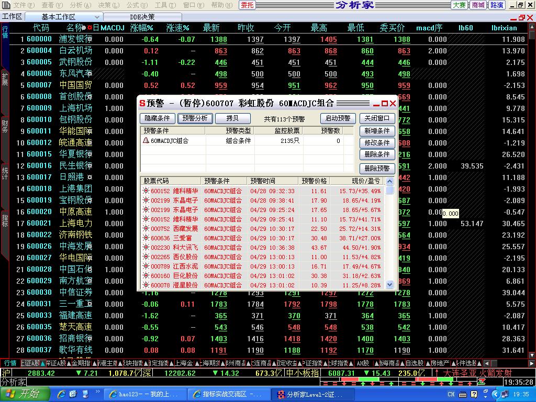Open QQ from the taskbar

pos(85,395)
